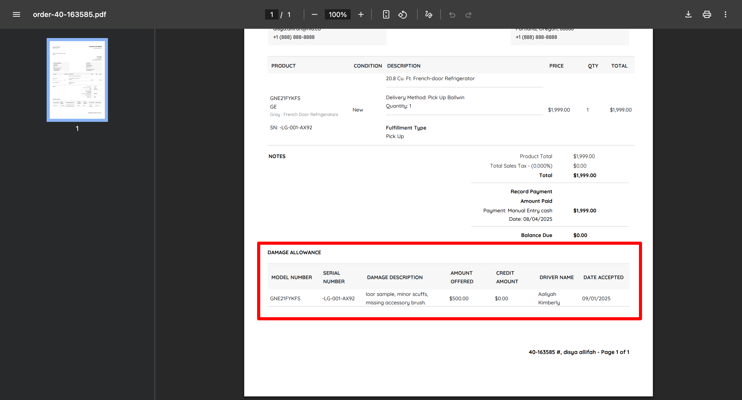The height and width of the screenshot is (400, 742).
Task: Click the Aaliyah Kimberly driver name cell
Action: tap(549, 298)
